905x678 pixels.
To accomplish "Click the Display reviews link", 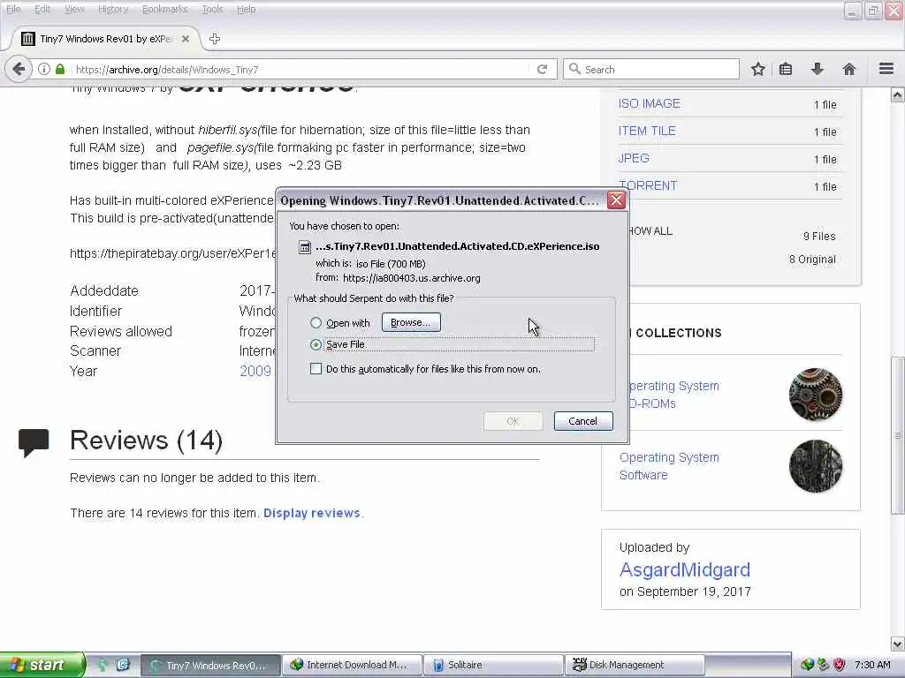I will (312, 513).
